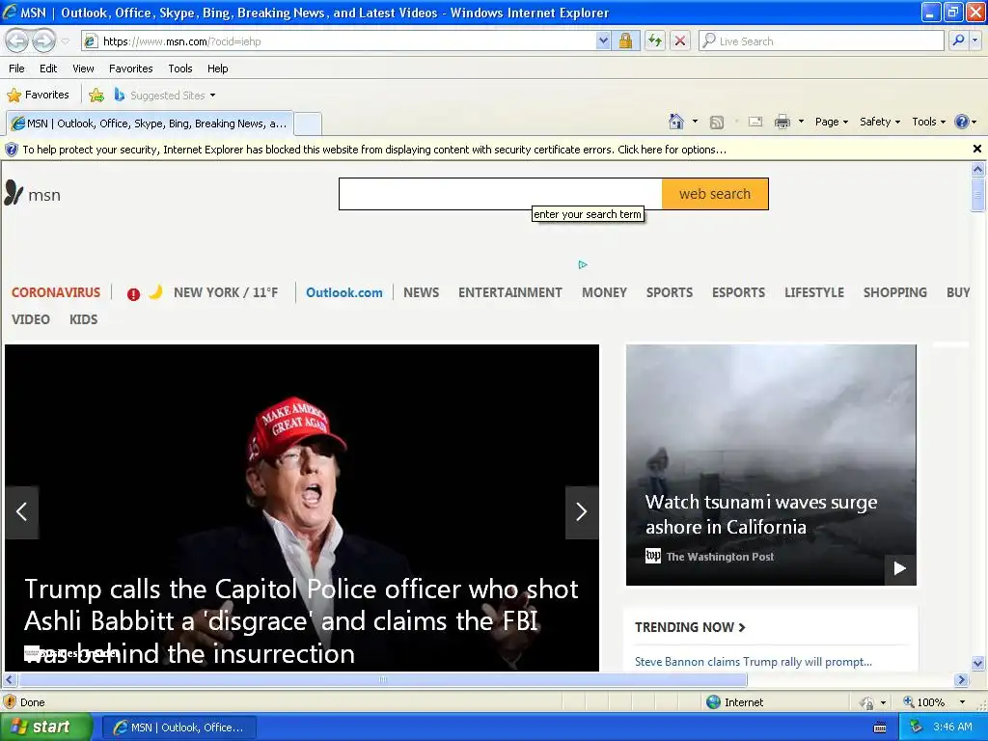
Task: Click the horizontal scrollbar thumb
Action: point(382,679)
